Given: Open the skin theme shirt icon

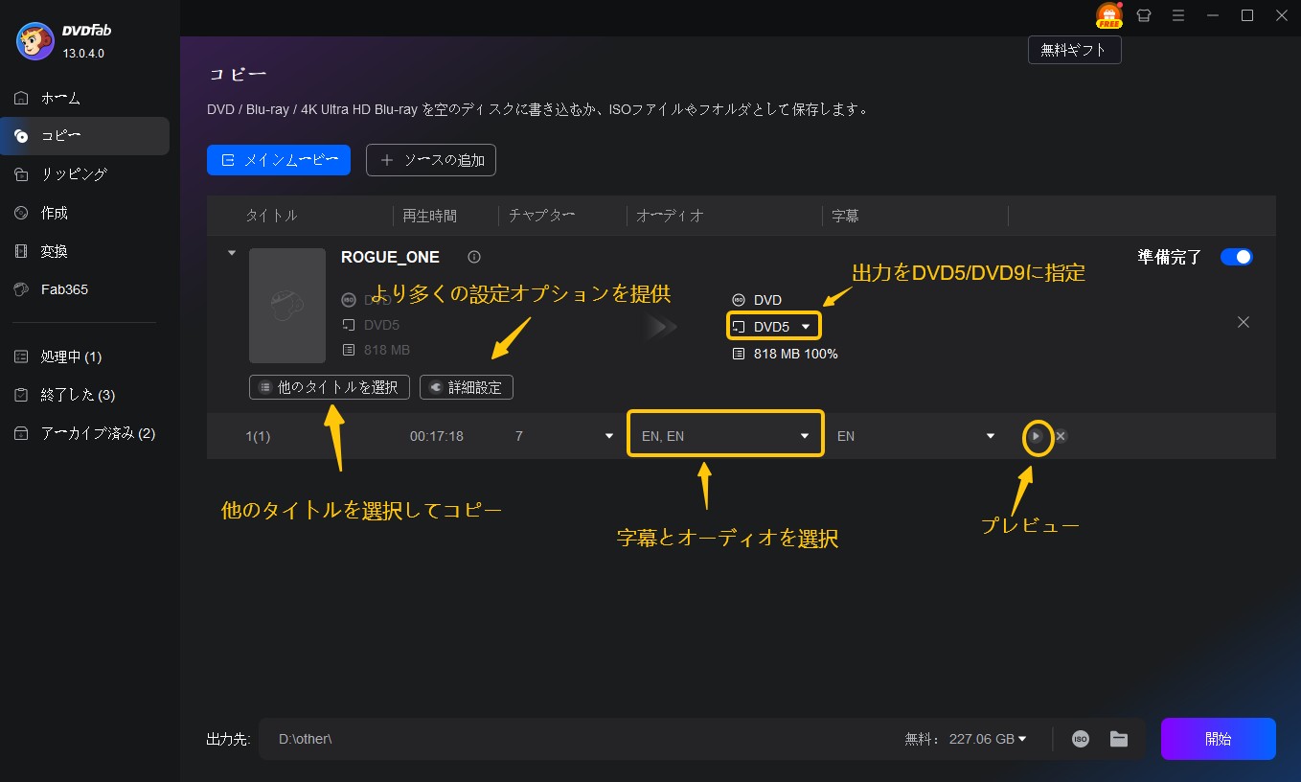Looking at the screenshot, I should tap(1143, 15).
